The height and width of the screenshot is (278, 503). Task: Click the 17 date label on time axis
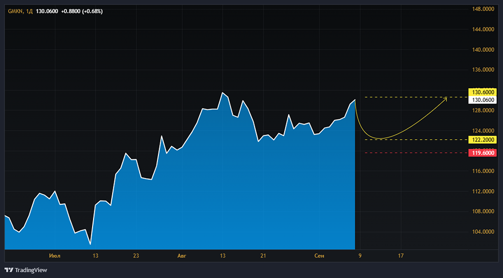point(400,256)
